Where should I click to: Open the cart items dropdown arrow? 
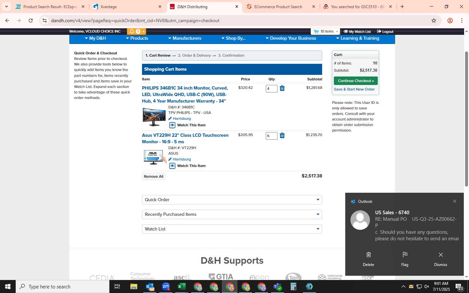[337, 32]
